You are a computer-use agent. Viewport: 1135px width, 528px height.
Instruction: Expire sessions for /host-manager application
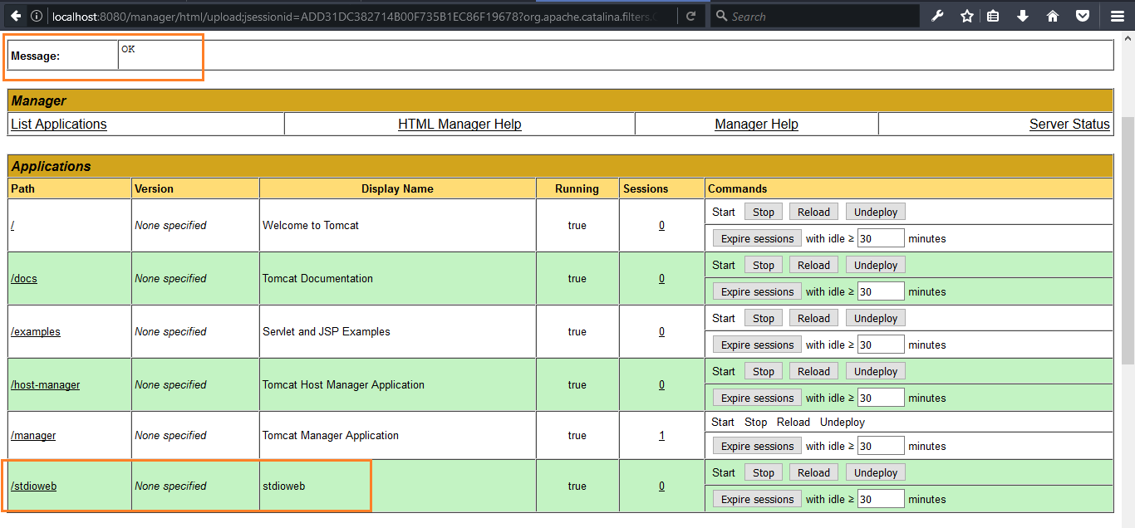click(758, 398)
